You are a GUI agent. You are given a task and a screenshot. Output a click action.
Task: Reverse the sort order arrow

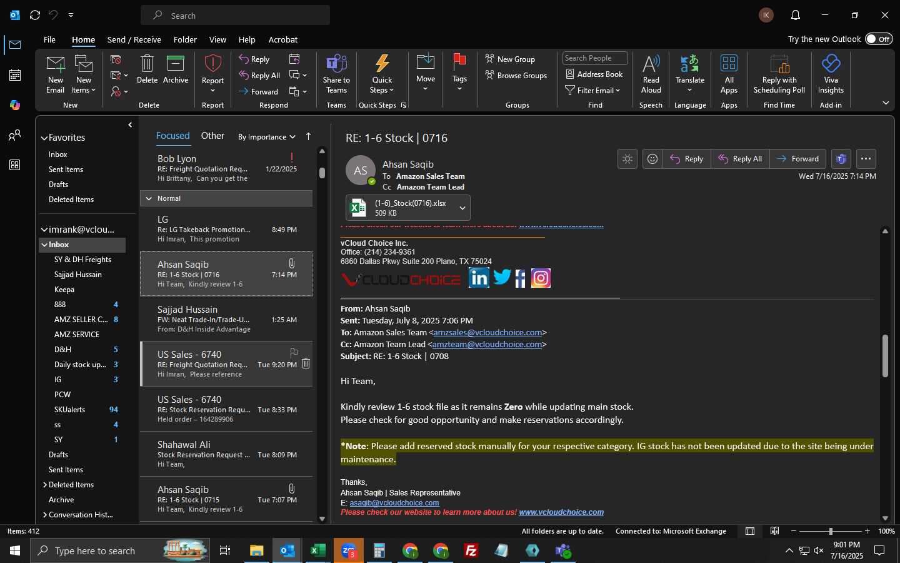pyautogui.click(x=308, y=136)
